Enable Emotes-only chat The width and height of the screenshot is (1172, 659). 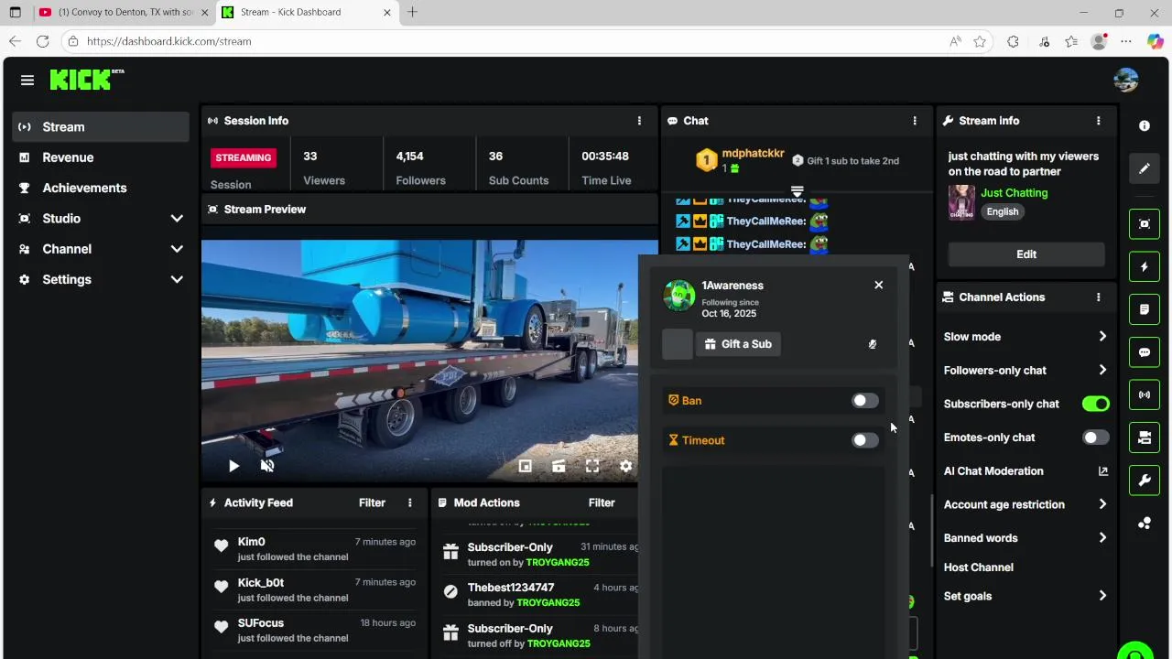(x=1095, y=438)
